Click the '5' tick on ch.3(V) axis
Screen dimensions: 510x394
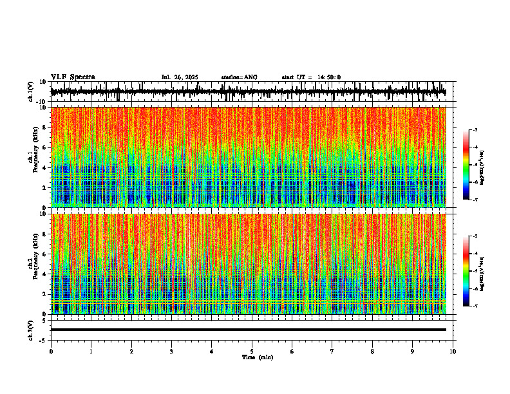coord(45,321)
